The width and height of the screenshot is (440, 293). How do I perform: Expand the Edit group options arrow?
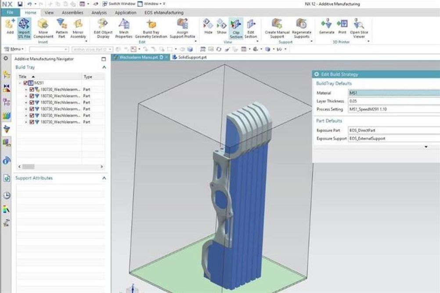tap(195, 42)
